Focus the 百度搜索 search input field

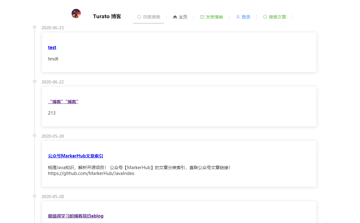point(149,17)
